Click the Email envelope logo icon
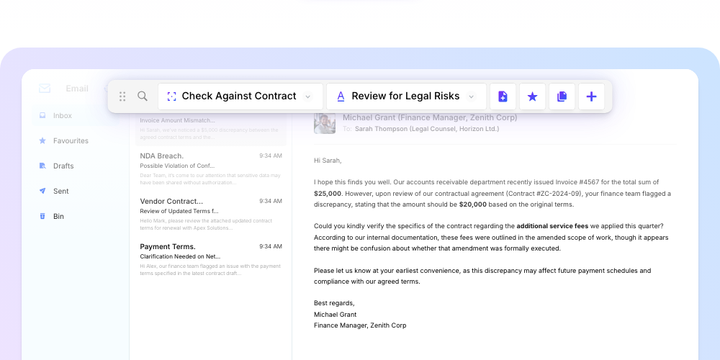This screenshot has height=360, width=720. tap(45, 88)
